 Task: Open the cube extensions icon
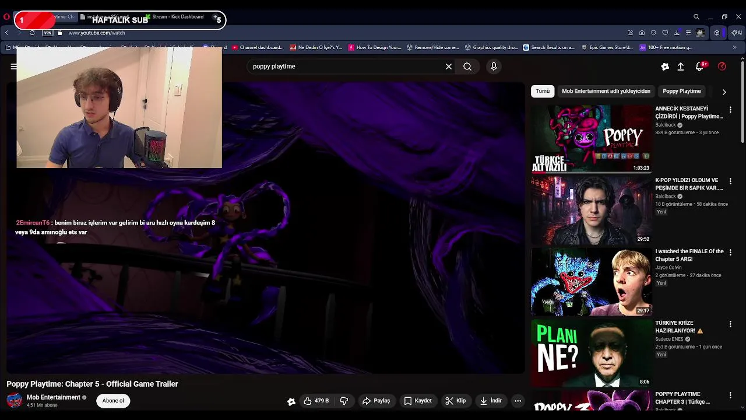pyautogui.click(x=717, y=33)
